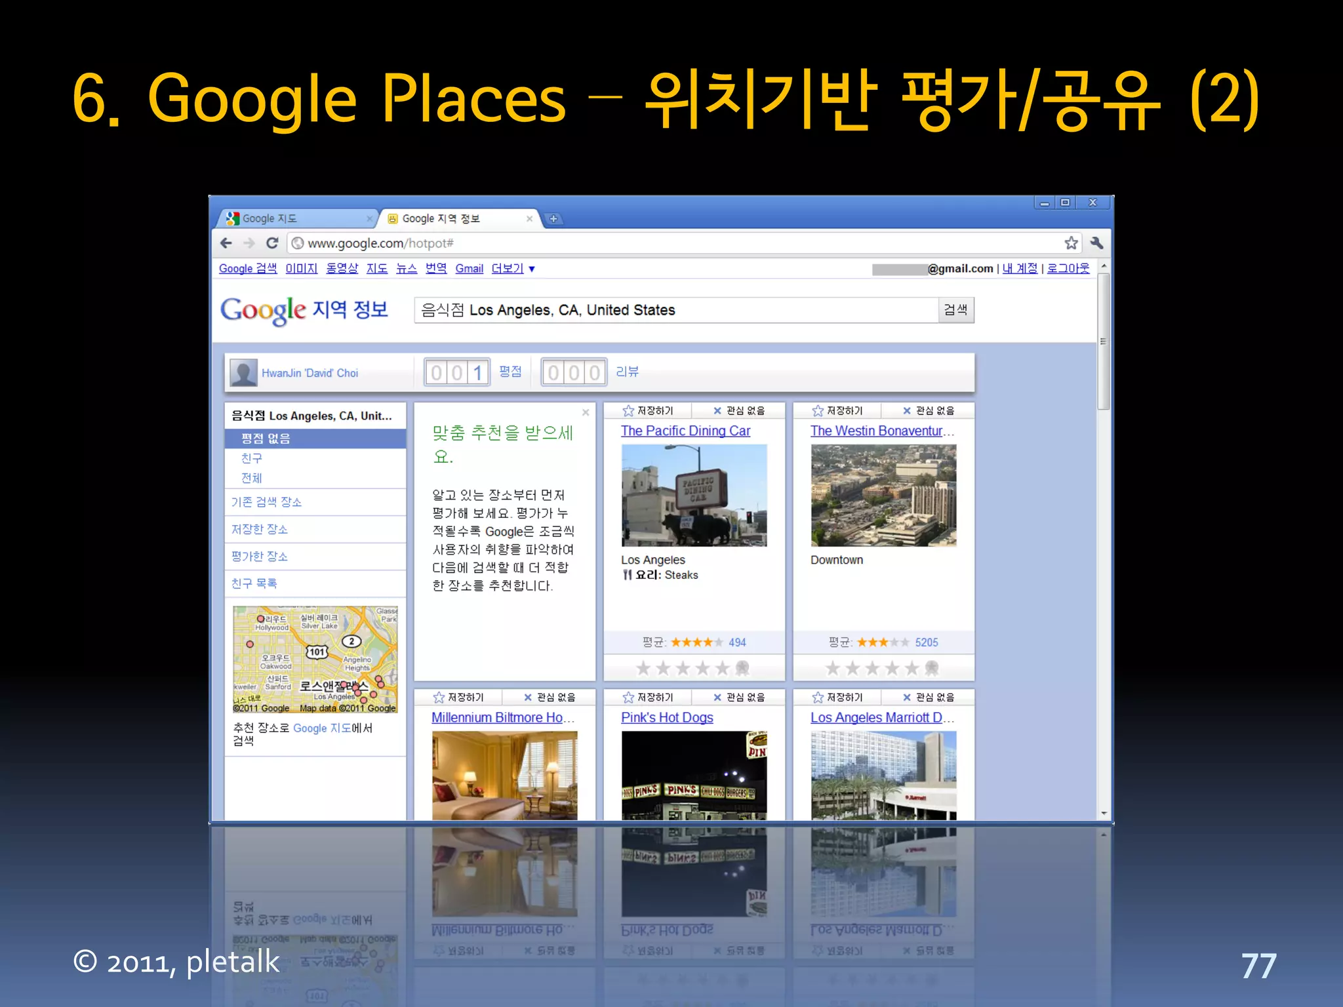Click the Pink's Hot Dogs photo
This screenshot has width=1343, height=1007.
point(694,776)
